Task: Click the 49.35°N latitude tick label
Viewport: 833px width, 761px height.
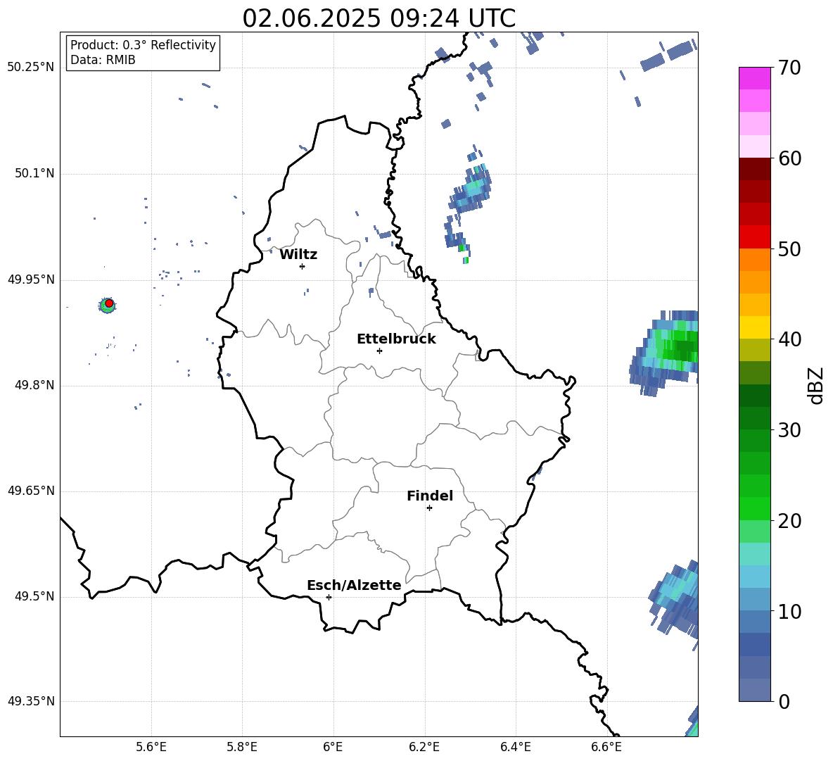Action: pos(30,701)
